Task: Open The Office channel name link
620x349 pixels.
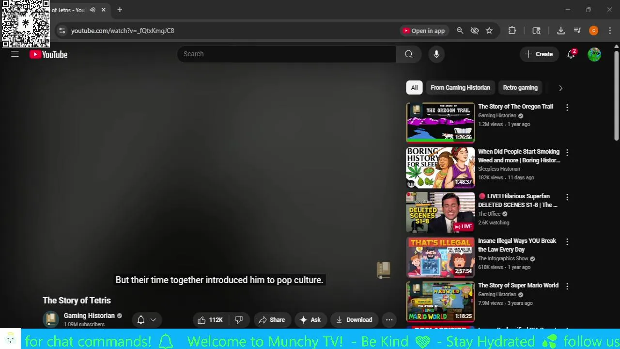Action: (x=489, y=214)
